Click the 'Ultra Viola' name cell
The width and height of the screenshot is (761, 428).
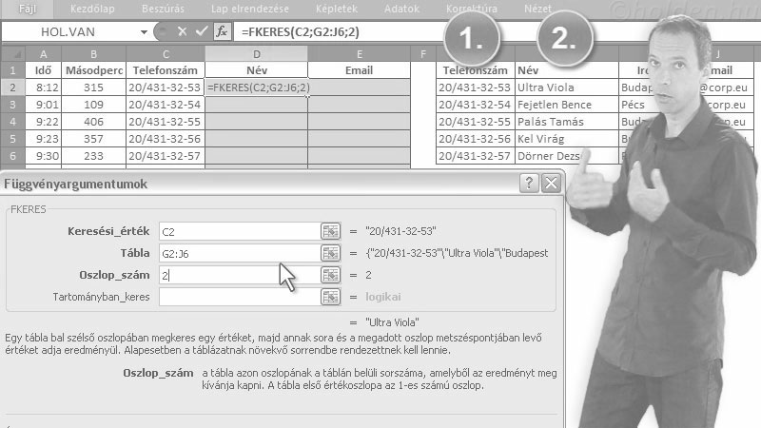tap(566, 88)
